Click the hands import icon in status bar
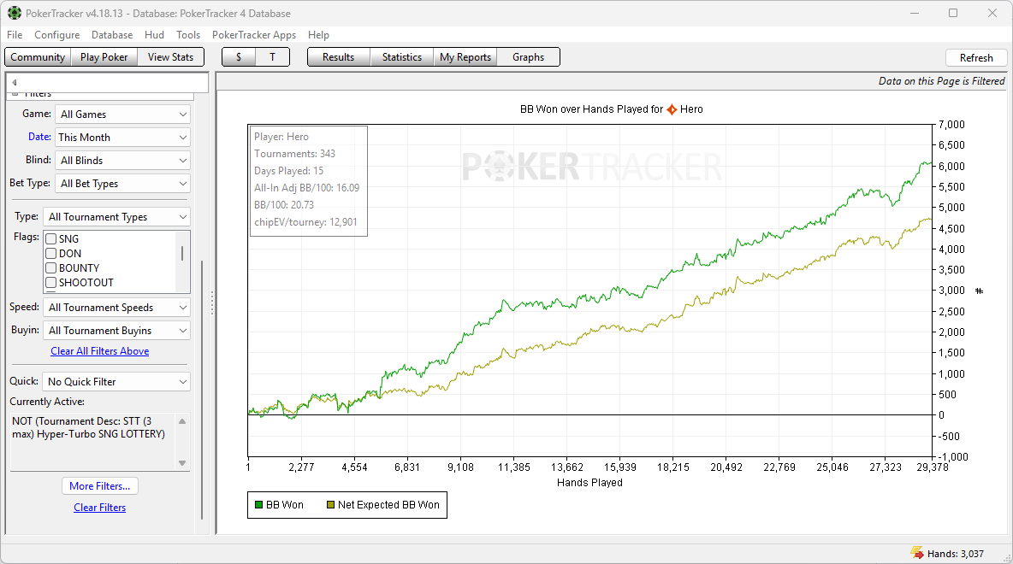This screenshot has width=1013, height=564. click(x=917, y=554)
